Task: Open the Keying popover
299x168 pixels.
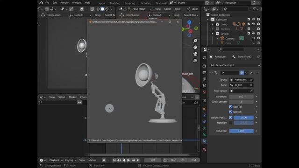Action: [x=70, y=160]
